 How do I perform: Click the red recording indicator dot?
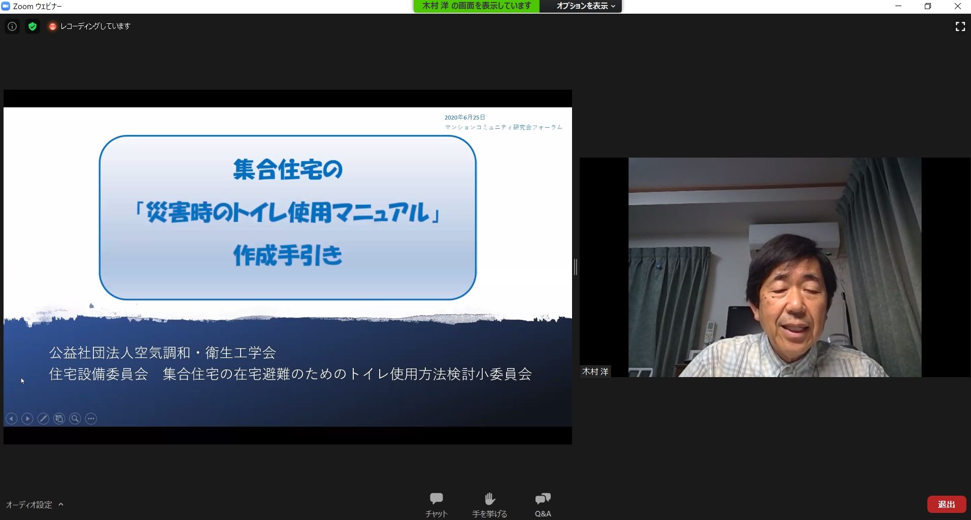pyautogui.click(x=52, y=26)
